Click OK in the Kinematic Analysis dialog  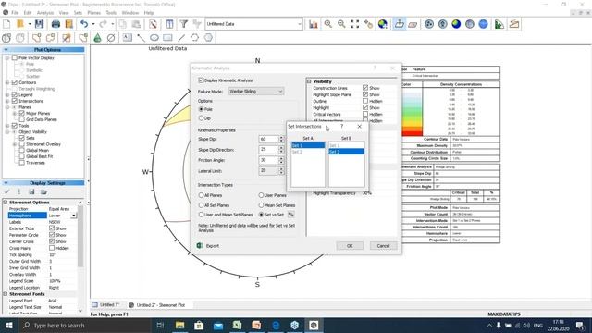click(x=350, y=246)
